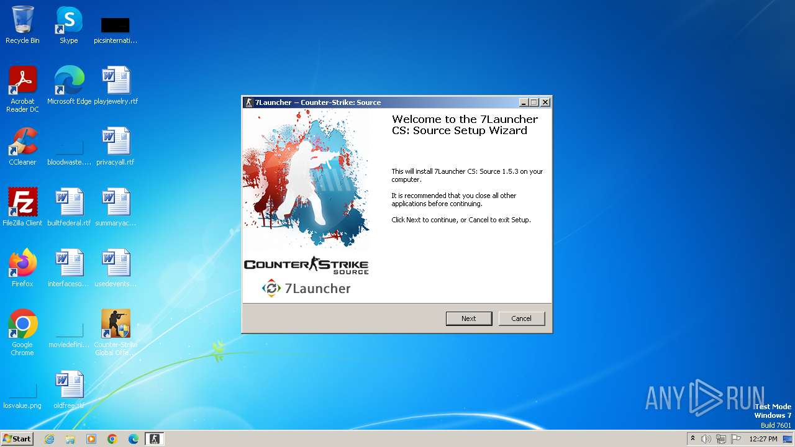This screenshot has width=795, height=447.
Task: Maximize the 7Launcher setup window
Action: point(534,102)
